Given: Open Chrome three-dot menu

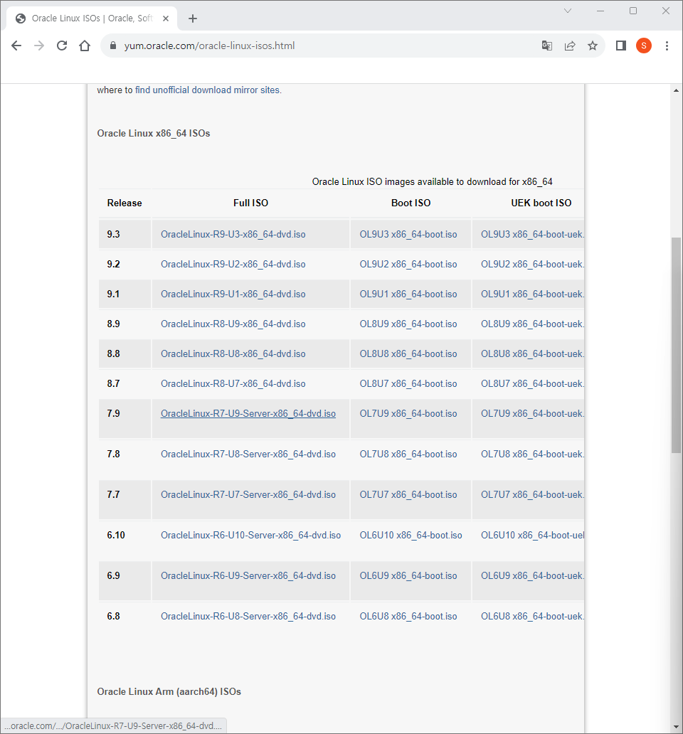Looking at the screenshot, I should 667,46.
